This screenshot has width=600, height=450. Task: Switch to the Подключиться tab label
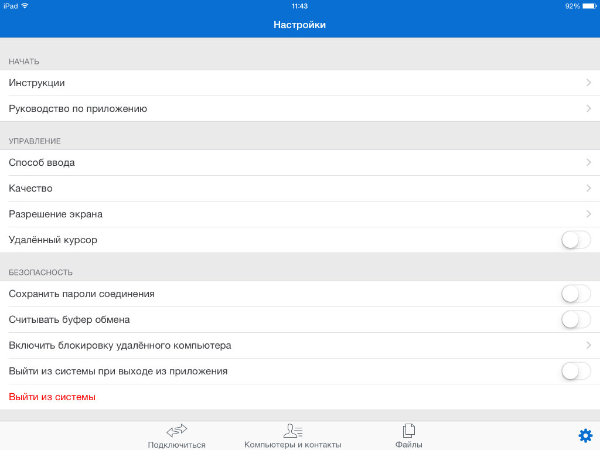176,445
